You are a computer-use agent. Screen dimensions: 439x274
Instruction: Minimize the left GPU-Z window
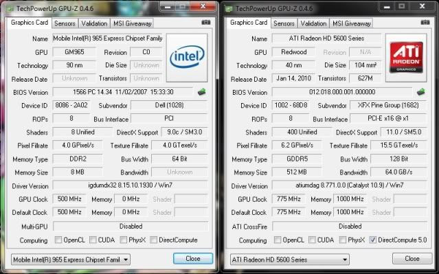pyautogui.click(x=168, y=7)
